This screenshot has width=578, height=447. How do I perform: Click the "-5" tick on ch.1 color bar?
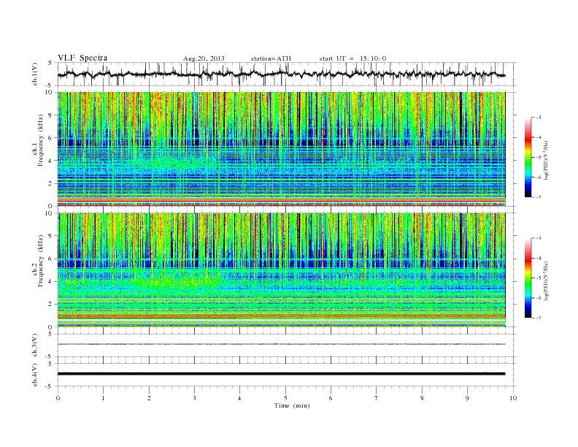pyautogui.click(x=539, y=158)
